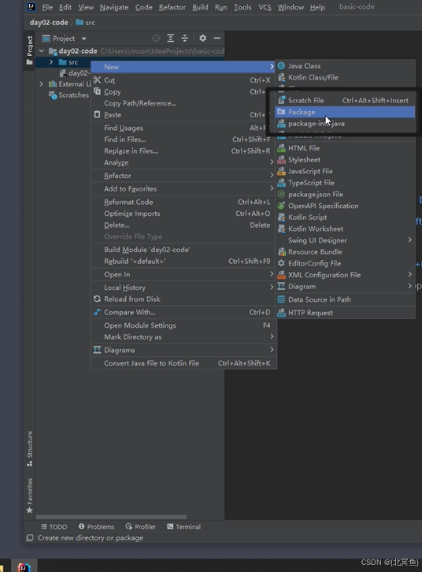This screenshot has width=422, height=572.
Task: Expand the Refactor submenu in context menu
Action: [183, 176]
